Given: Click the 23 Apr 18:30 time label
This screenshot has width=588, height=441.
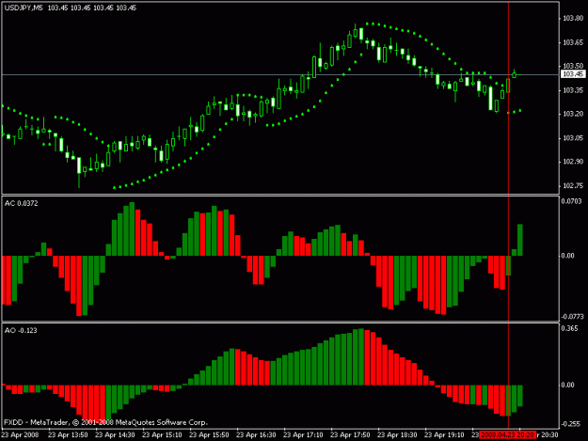Looking at the screenshot, I should 397,435.
